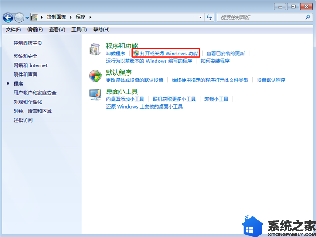Open the 编辑(E) menu
Image resolution: width=316 pixels, height=237 pixels.
(x=35, y=30)
